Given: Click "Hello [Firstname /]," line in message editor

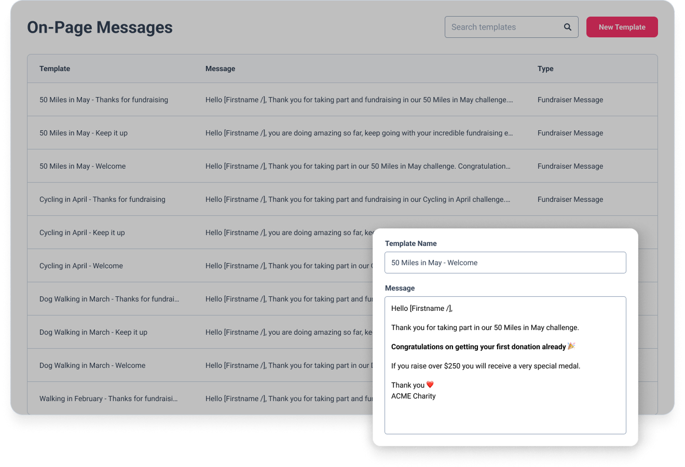Looking at the screenshot, I should pos(422,308).
